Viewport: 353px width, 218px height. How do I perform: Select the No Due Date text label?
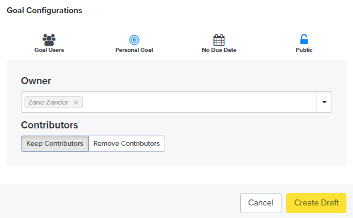coord(219,50)
